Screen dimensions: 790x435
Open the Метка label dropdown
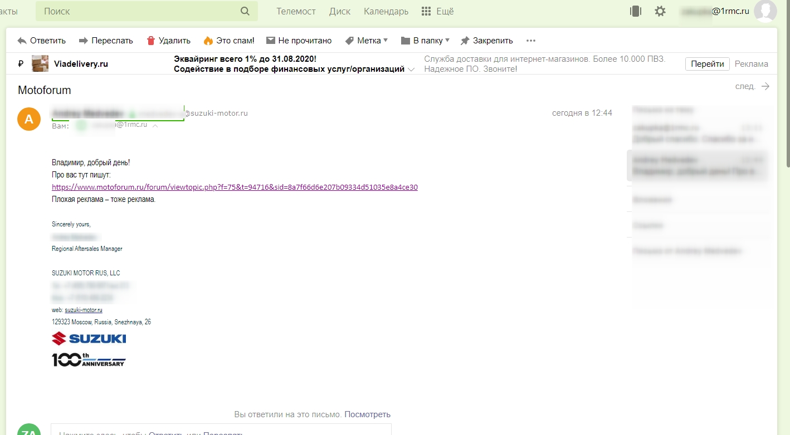click(x=367, y=41)
